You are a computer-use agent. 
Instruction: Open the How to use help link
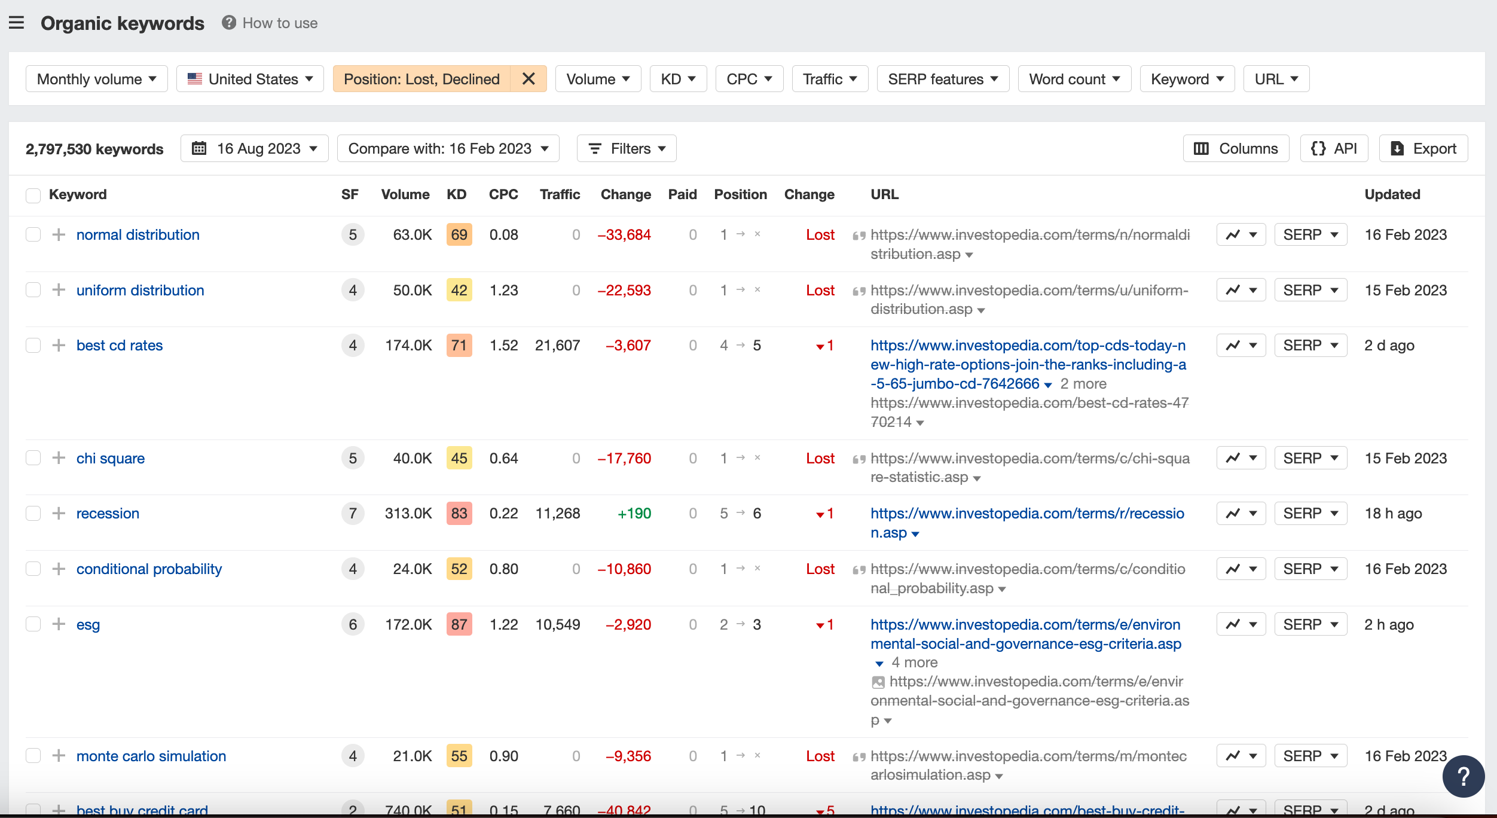click(x=270, y=23)
